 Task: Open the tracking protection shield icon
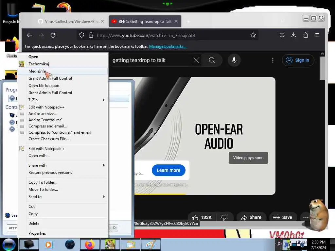[81, 35]
